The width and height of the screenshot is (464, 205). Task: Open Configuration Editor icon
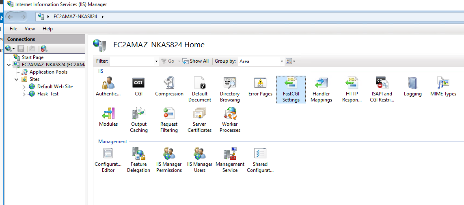click(x=108, y=160)
